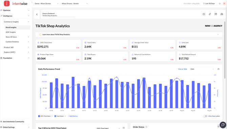Open the chat support bubble
The width and height of the screenshot is (227, 129).
click(x=223, y=125)
